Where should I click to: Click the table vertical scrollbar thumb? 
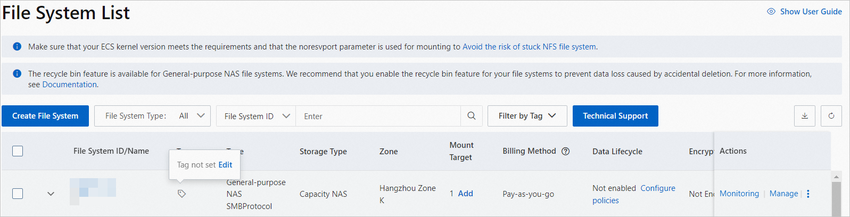click(x=836, y=199)
